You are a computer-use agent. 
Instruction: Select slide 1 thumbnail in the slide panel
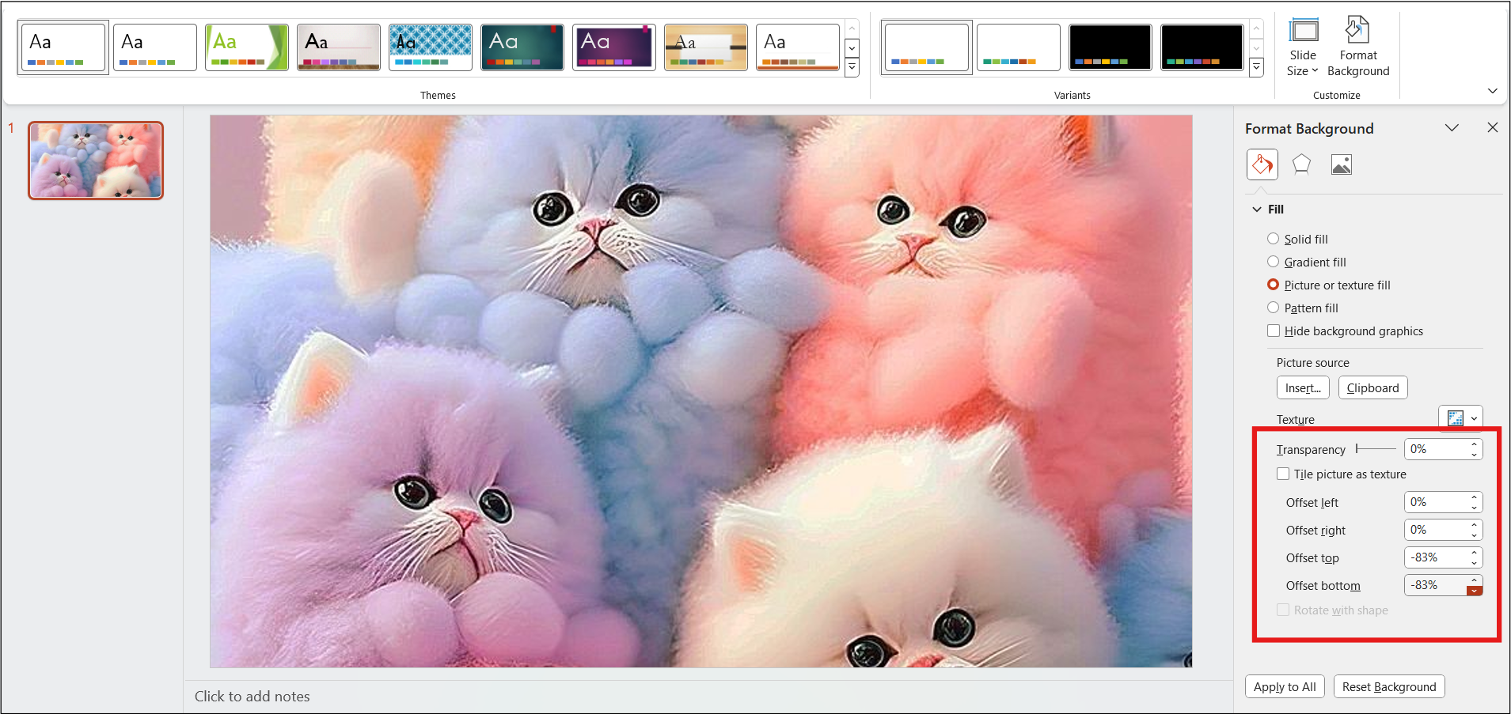tap(95, 160)
